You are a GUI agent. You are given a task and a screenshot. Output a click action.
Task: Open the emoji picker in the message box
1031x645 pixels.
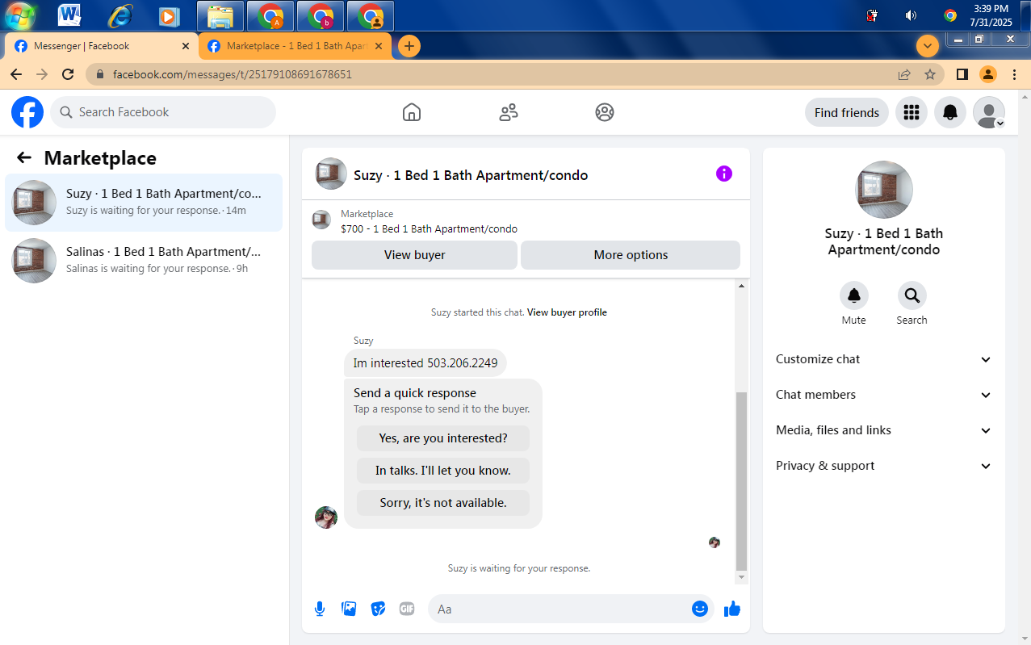[700, 609]
